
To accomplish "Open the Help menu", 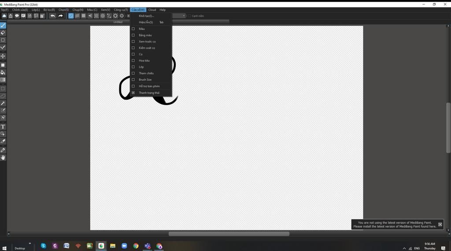I will (163, 10).
